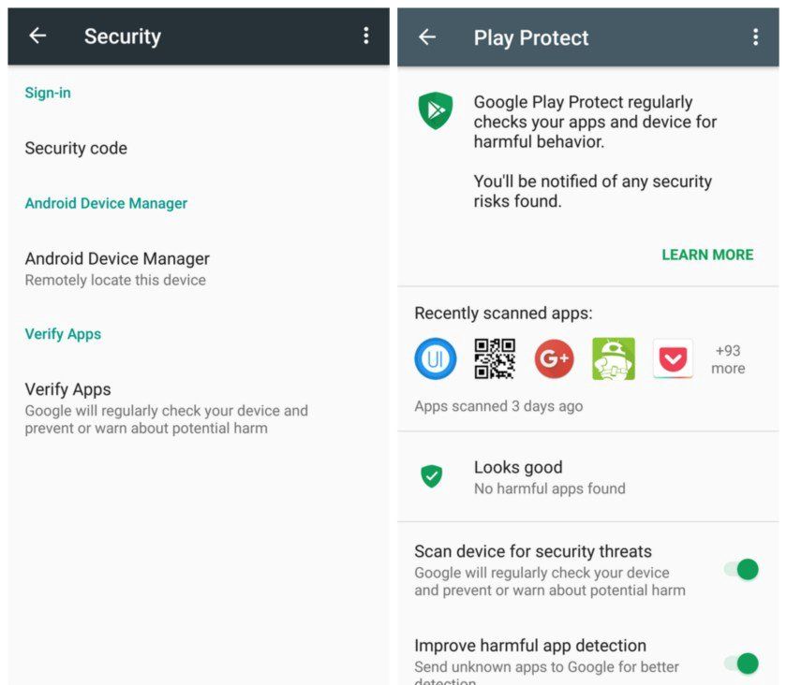This screenshot has height=685, width=787.
Task: Tap the Recently scanned apps label
Action: click(503, 313)
